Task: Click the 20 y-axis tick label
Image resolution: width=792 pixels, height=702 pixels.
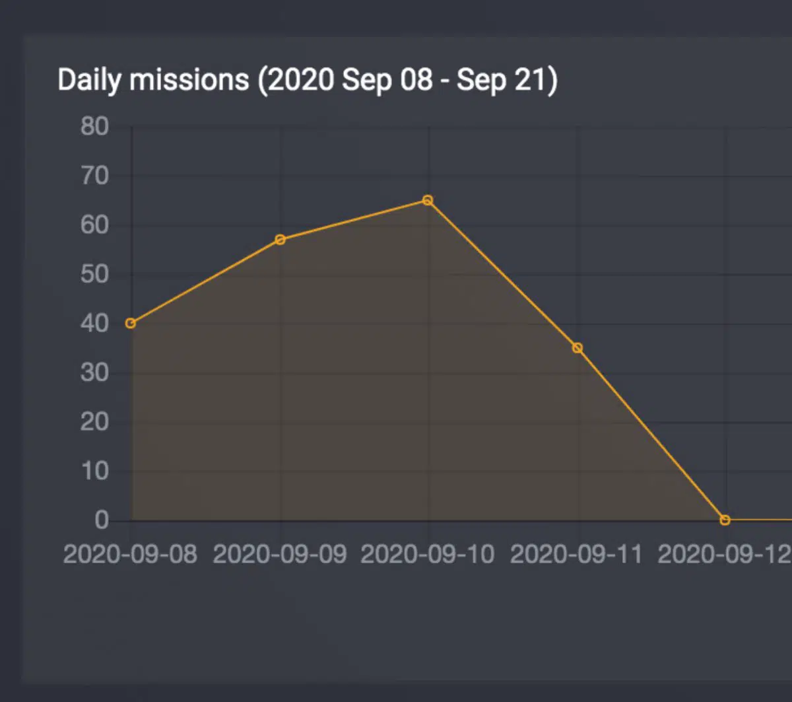Action: click(x=94, y=422)
